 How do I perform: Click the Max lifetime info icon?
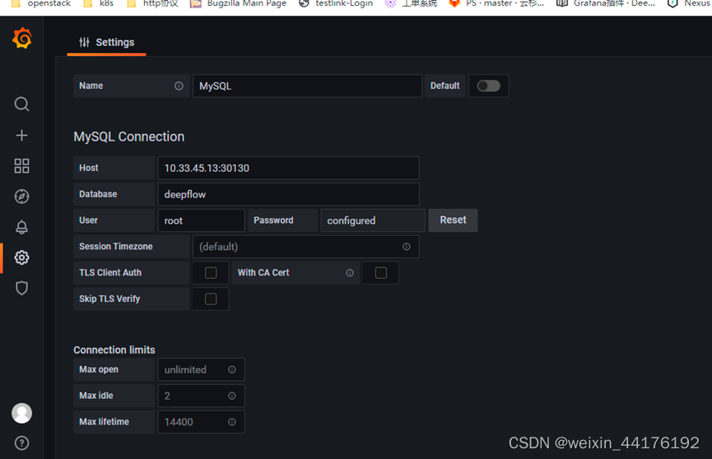pos(232,422)
